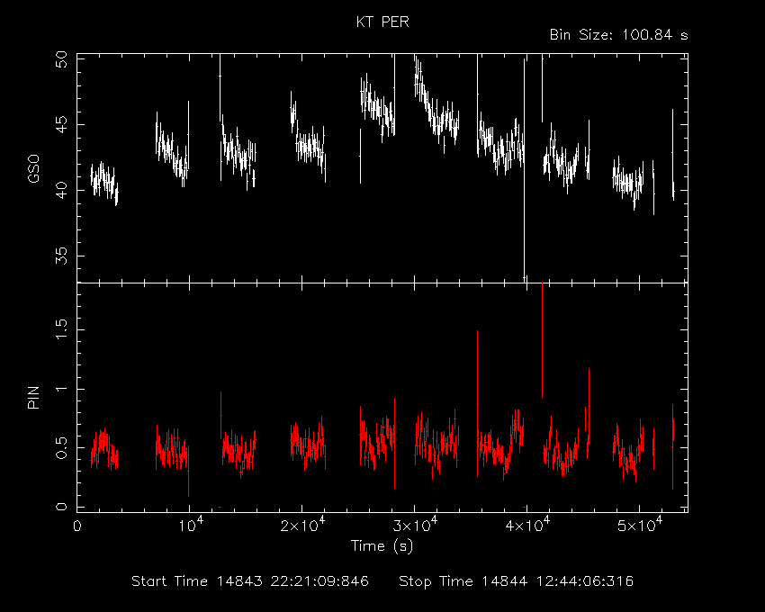Screen dimensions: 765x612
Task: Select the 'Bin Size: 100.84 s' label
Action: point(618,35)
